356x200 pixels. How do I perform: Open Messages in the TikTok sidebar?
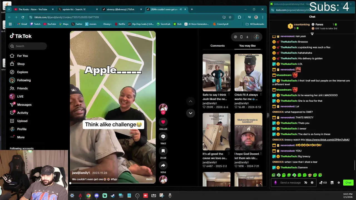(x=21, y=105)
